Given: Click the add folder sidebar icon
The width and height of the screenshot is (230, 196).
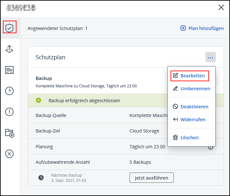Looking at the screenshot, I should [10, 133].
